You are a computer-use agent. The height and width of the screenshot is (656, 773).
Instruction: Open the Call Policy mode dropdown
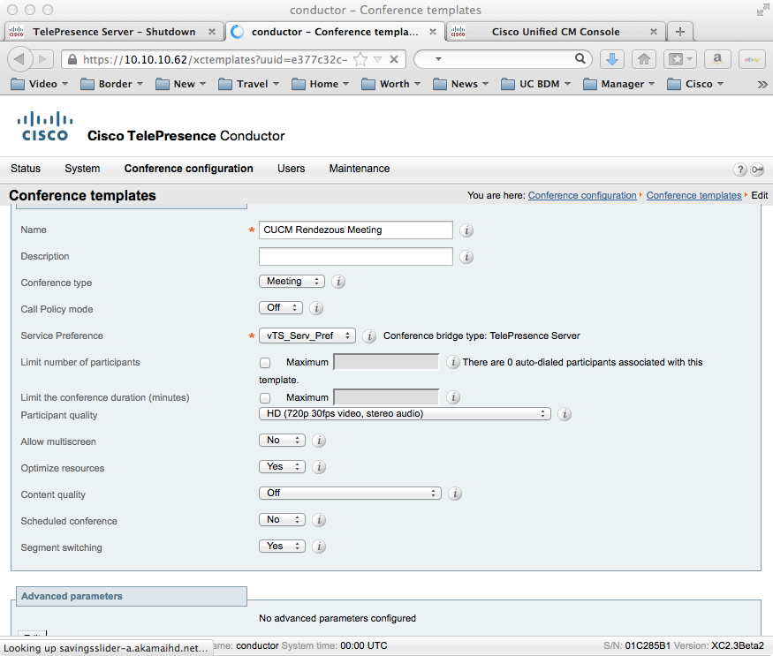[x=281, y=307]
